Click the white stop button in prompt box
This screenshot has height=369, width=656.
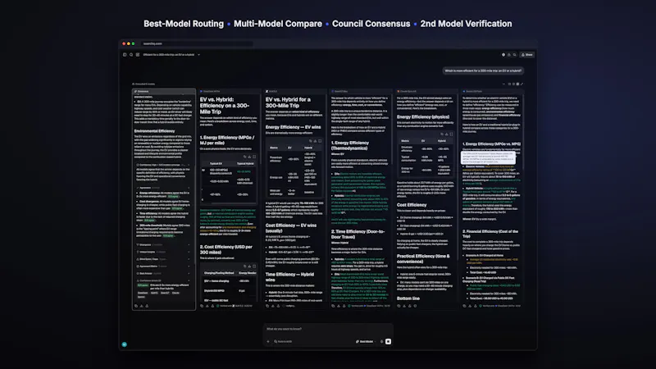click(388, 341)
